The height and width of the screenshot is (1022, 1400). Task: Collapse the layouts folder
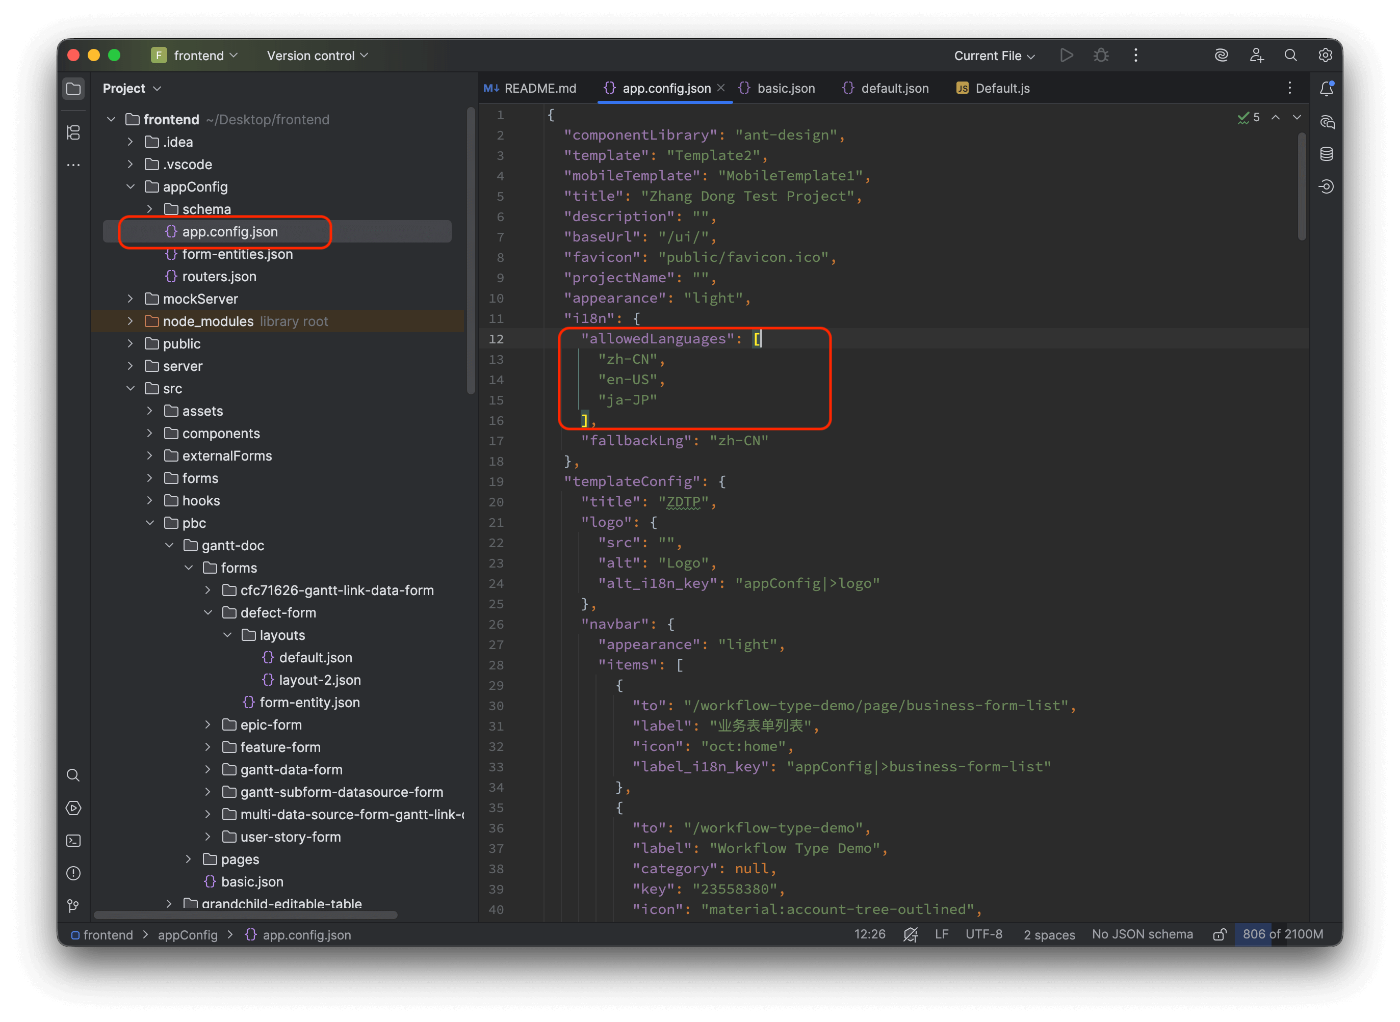coord(228,635)
